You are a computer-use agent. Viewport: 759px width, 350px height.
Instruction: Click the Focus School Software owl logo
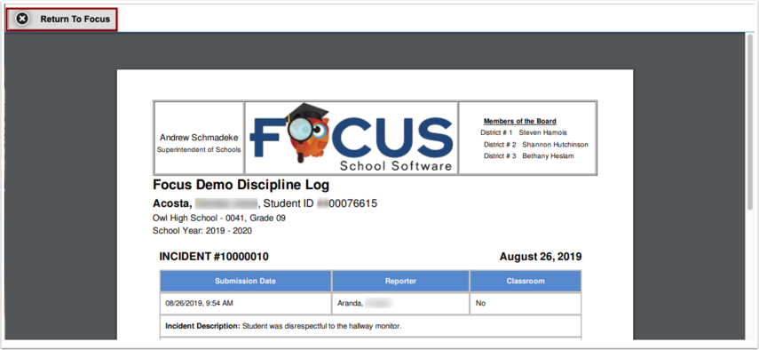pyautogui.click(x=352, y=138)
